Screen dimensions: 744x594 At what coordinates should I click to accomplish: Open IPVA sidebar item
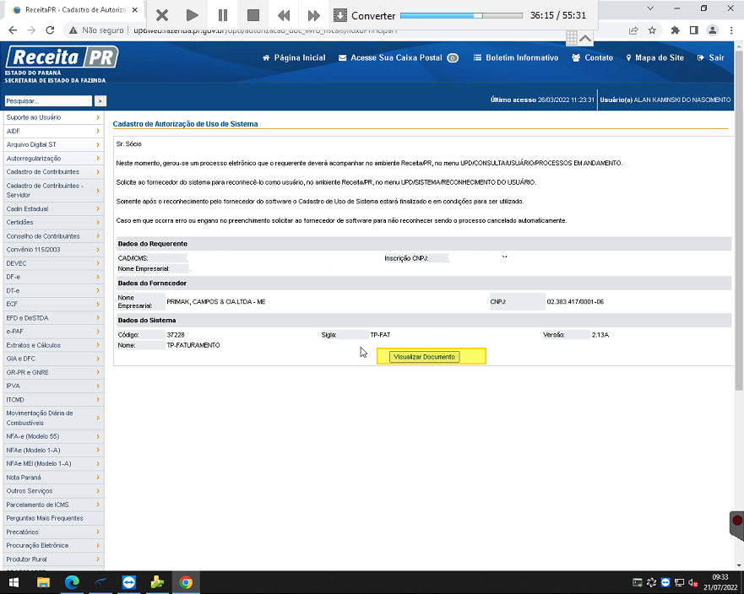pyautogui.click(x=53, y=386)
